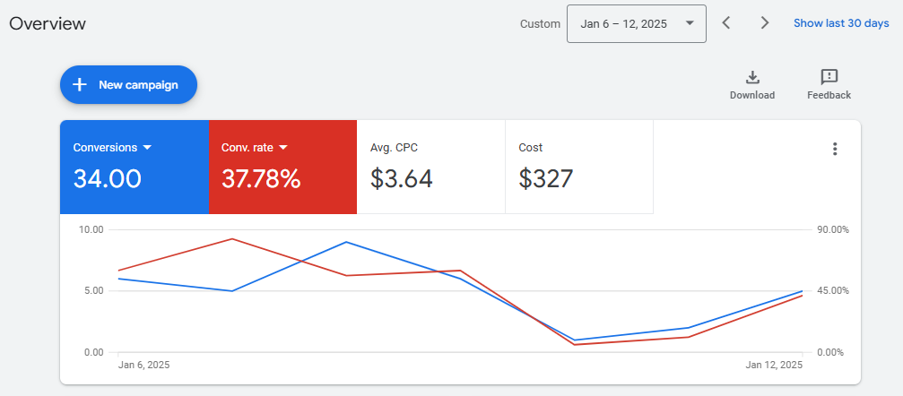Open the Feedback icon
Image resolution: width=903 pixels, height=396 pixels.
(x=829, y=77)
